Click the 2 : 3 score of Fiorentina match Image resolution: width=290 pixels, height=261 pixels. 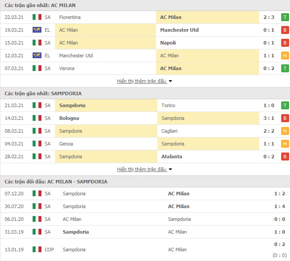(x=269, y=17)
